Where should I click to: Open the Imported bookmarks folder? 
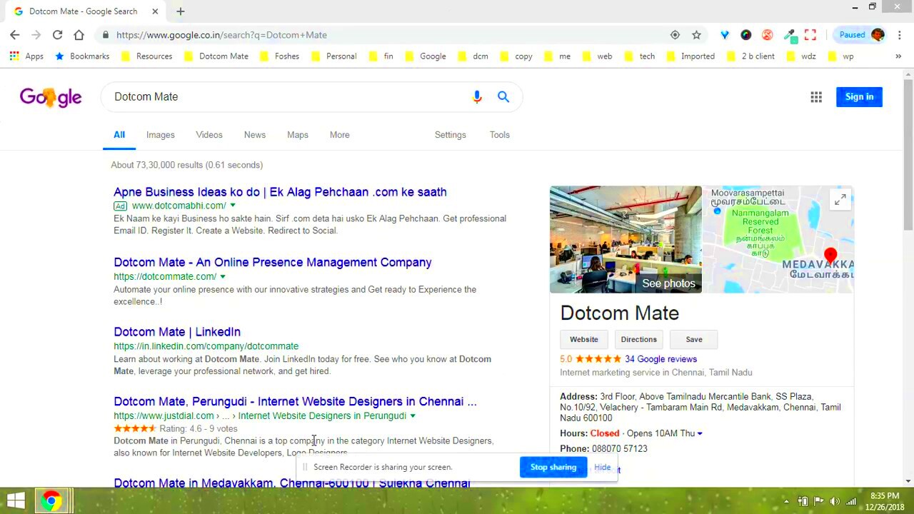(690, 56)
